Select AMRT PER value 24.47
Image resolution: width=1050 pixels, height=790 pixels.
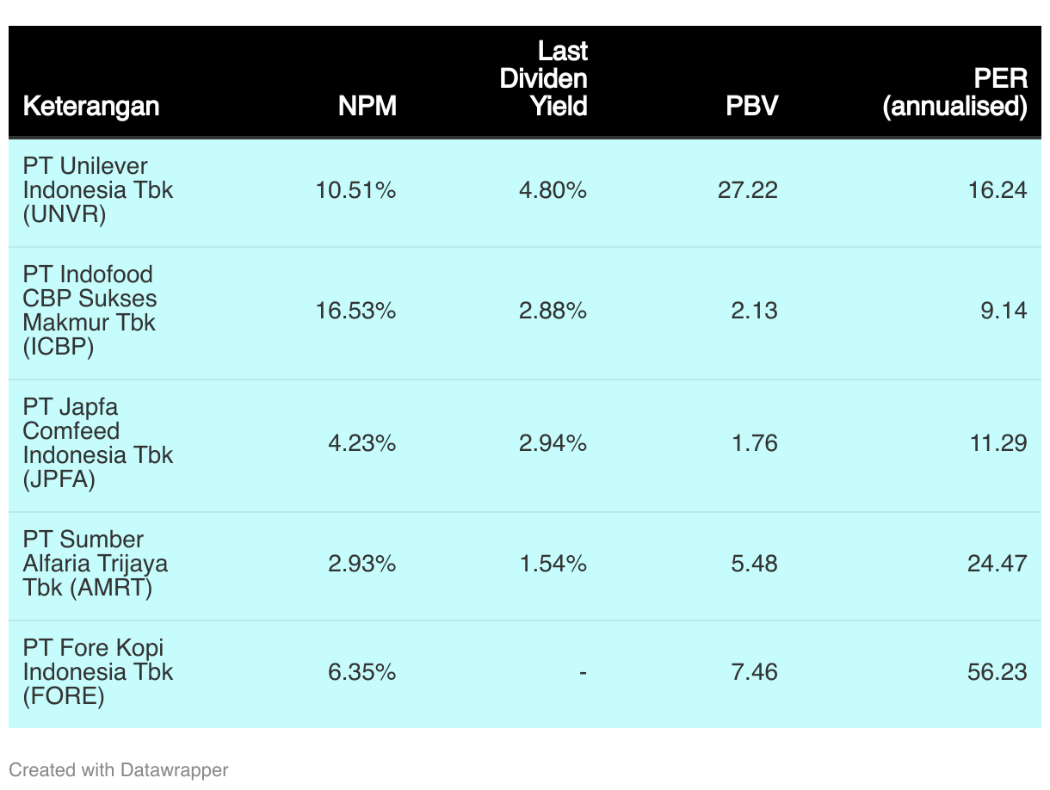[x=997, y=564]
